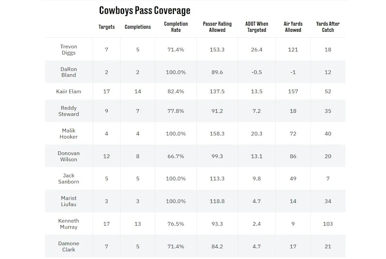Viewport: 386px width, 259px height.
Task: Select Malik Hooker's 158.3 passer rating cell
Action: tap(217, 133)
